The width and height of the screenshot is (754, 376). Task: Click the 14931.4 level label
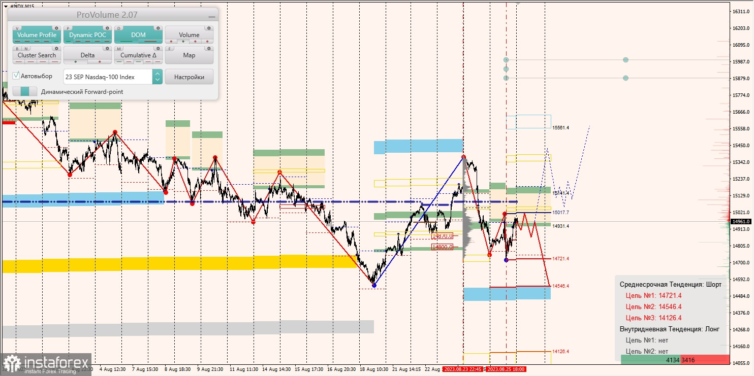tap(561, 226)
